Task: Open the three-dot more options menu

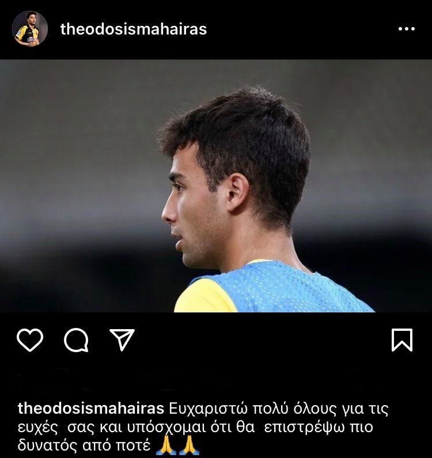Action: click(407, 29)
